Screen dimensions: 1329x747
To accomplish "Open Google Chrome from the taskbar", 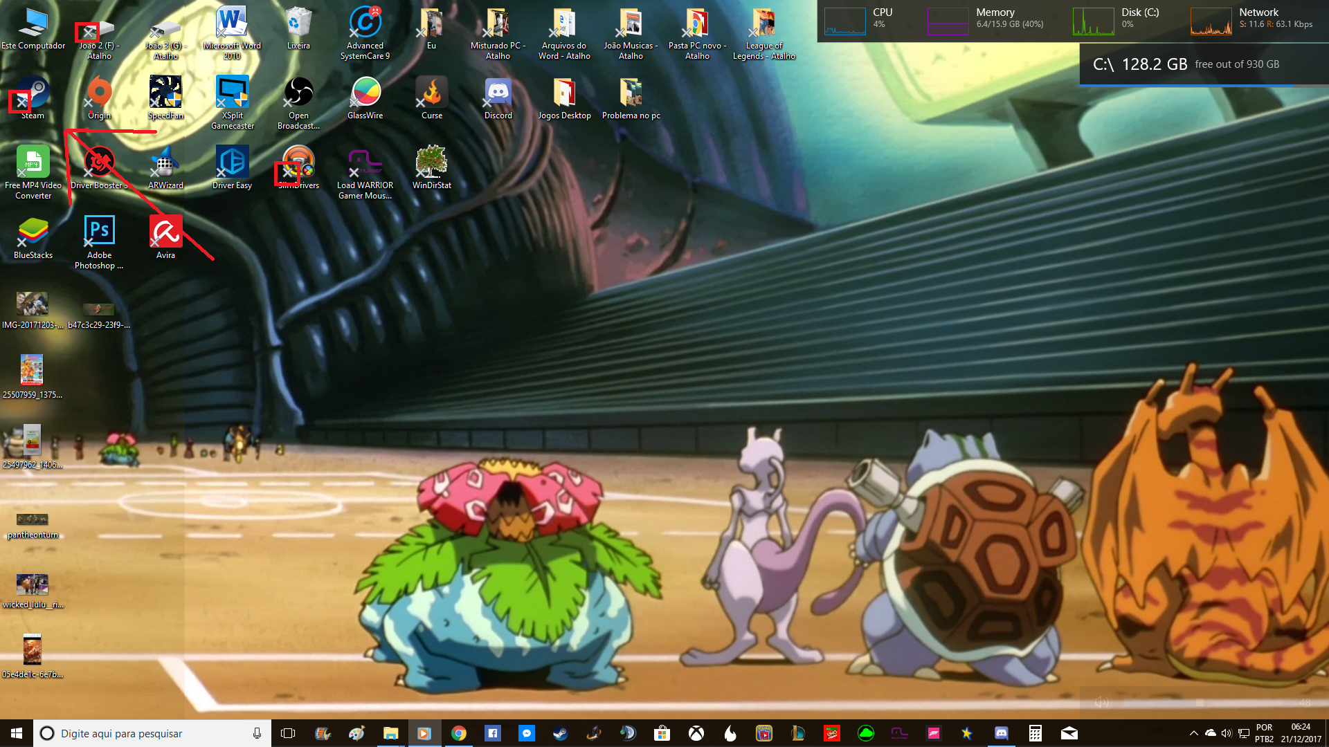I will pyautogui.click(x=458, y=733).
